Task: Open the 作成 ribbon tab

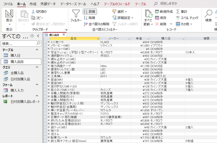Action: [x=33, y=4]
